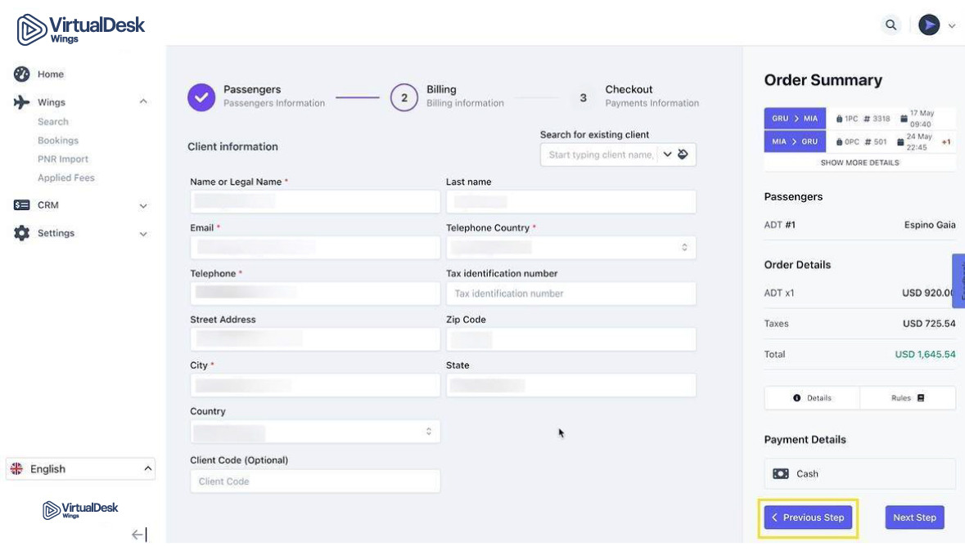Viewport: 965px width, 551px height.
Task: Go back with Previous Step button
Action: click(808, 517)
